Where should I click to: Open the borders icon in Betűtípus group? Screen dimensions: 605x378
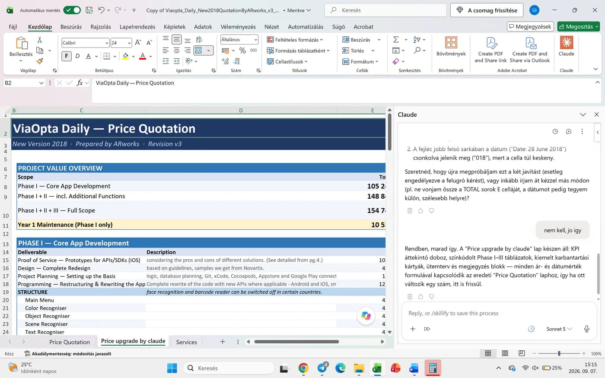107,56
